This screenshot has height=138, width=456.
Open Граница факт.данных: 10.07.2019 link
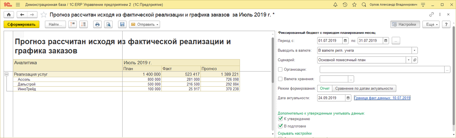coord(382,98)
